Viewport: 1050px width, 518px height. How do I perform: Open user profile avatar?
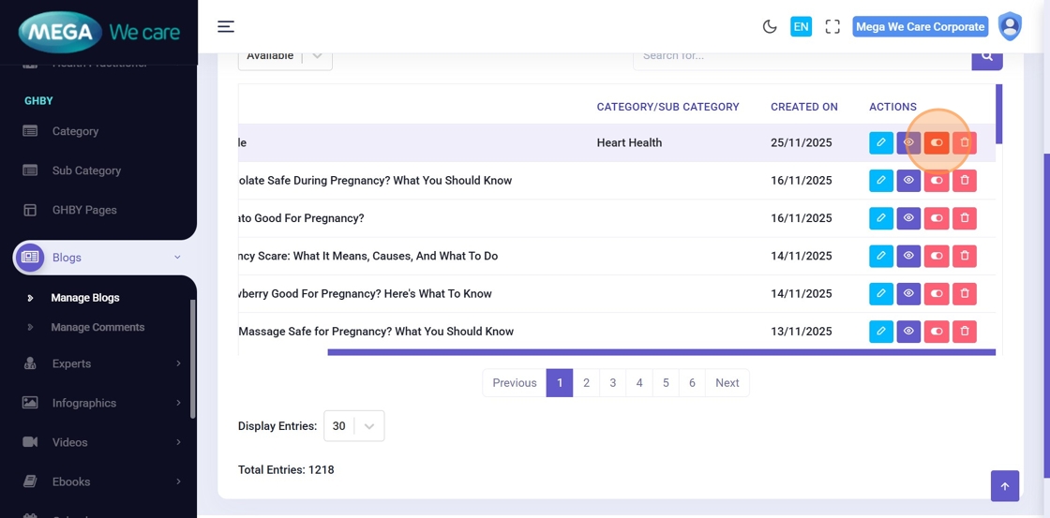(1010, 26)
